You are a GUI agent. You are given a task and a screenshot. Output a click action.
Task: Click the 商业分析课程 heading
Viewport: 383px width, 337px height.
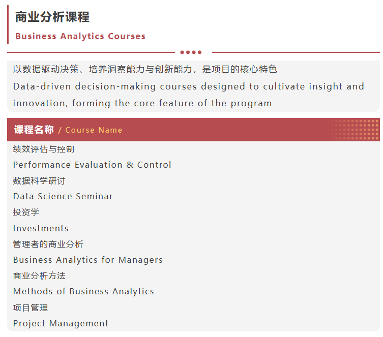point(52,17)
